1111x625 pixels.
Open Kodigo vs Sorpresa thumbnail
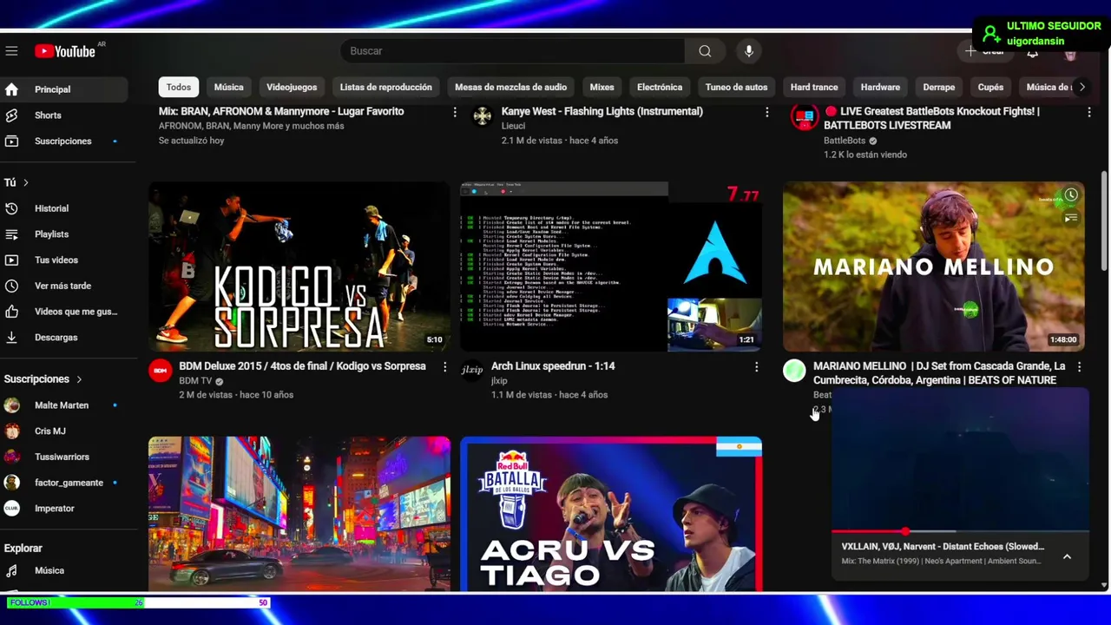point(299,266)
